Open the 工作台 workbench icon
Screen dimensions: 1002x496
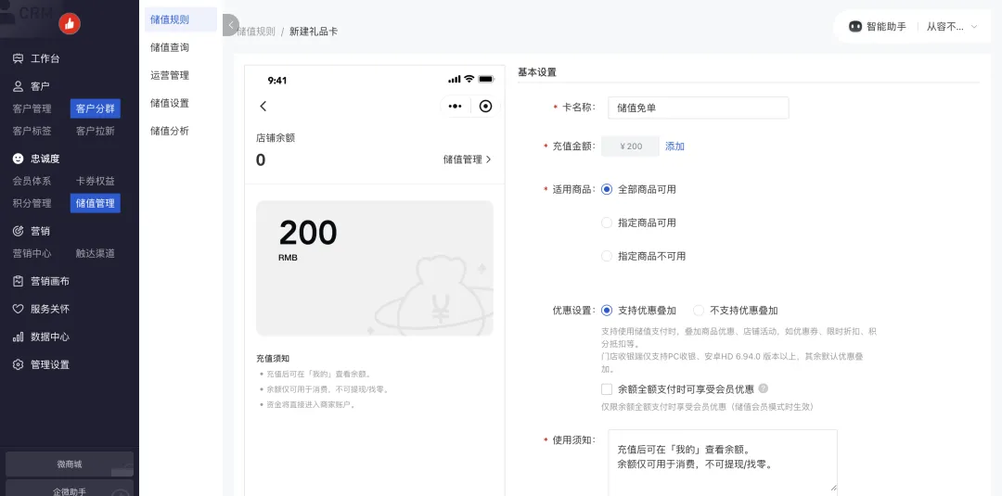[x=19, y=59]
